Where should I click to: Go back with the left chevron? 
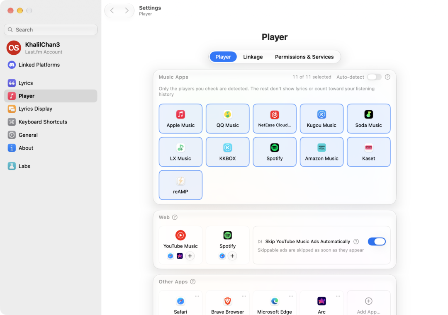coord(112,10)
